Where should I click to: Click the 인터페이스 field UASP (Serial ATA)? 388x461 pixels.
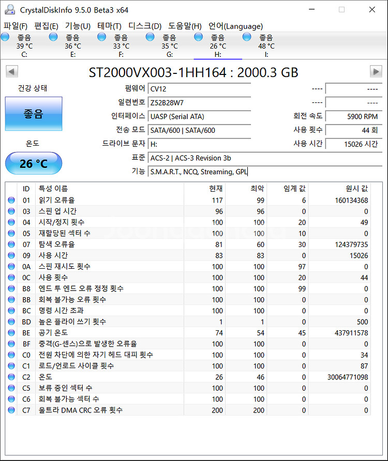coord(199,117)
